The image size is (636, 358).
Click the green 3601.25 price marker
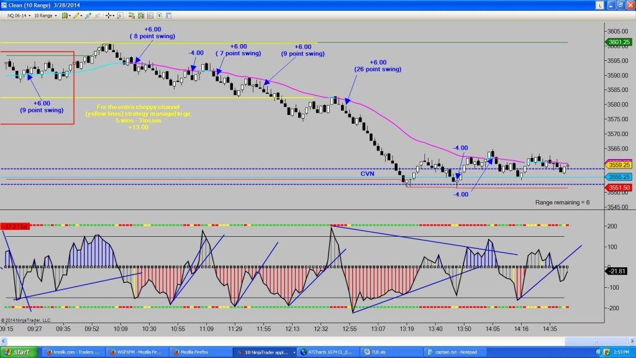click(619, 42)
